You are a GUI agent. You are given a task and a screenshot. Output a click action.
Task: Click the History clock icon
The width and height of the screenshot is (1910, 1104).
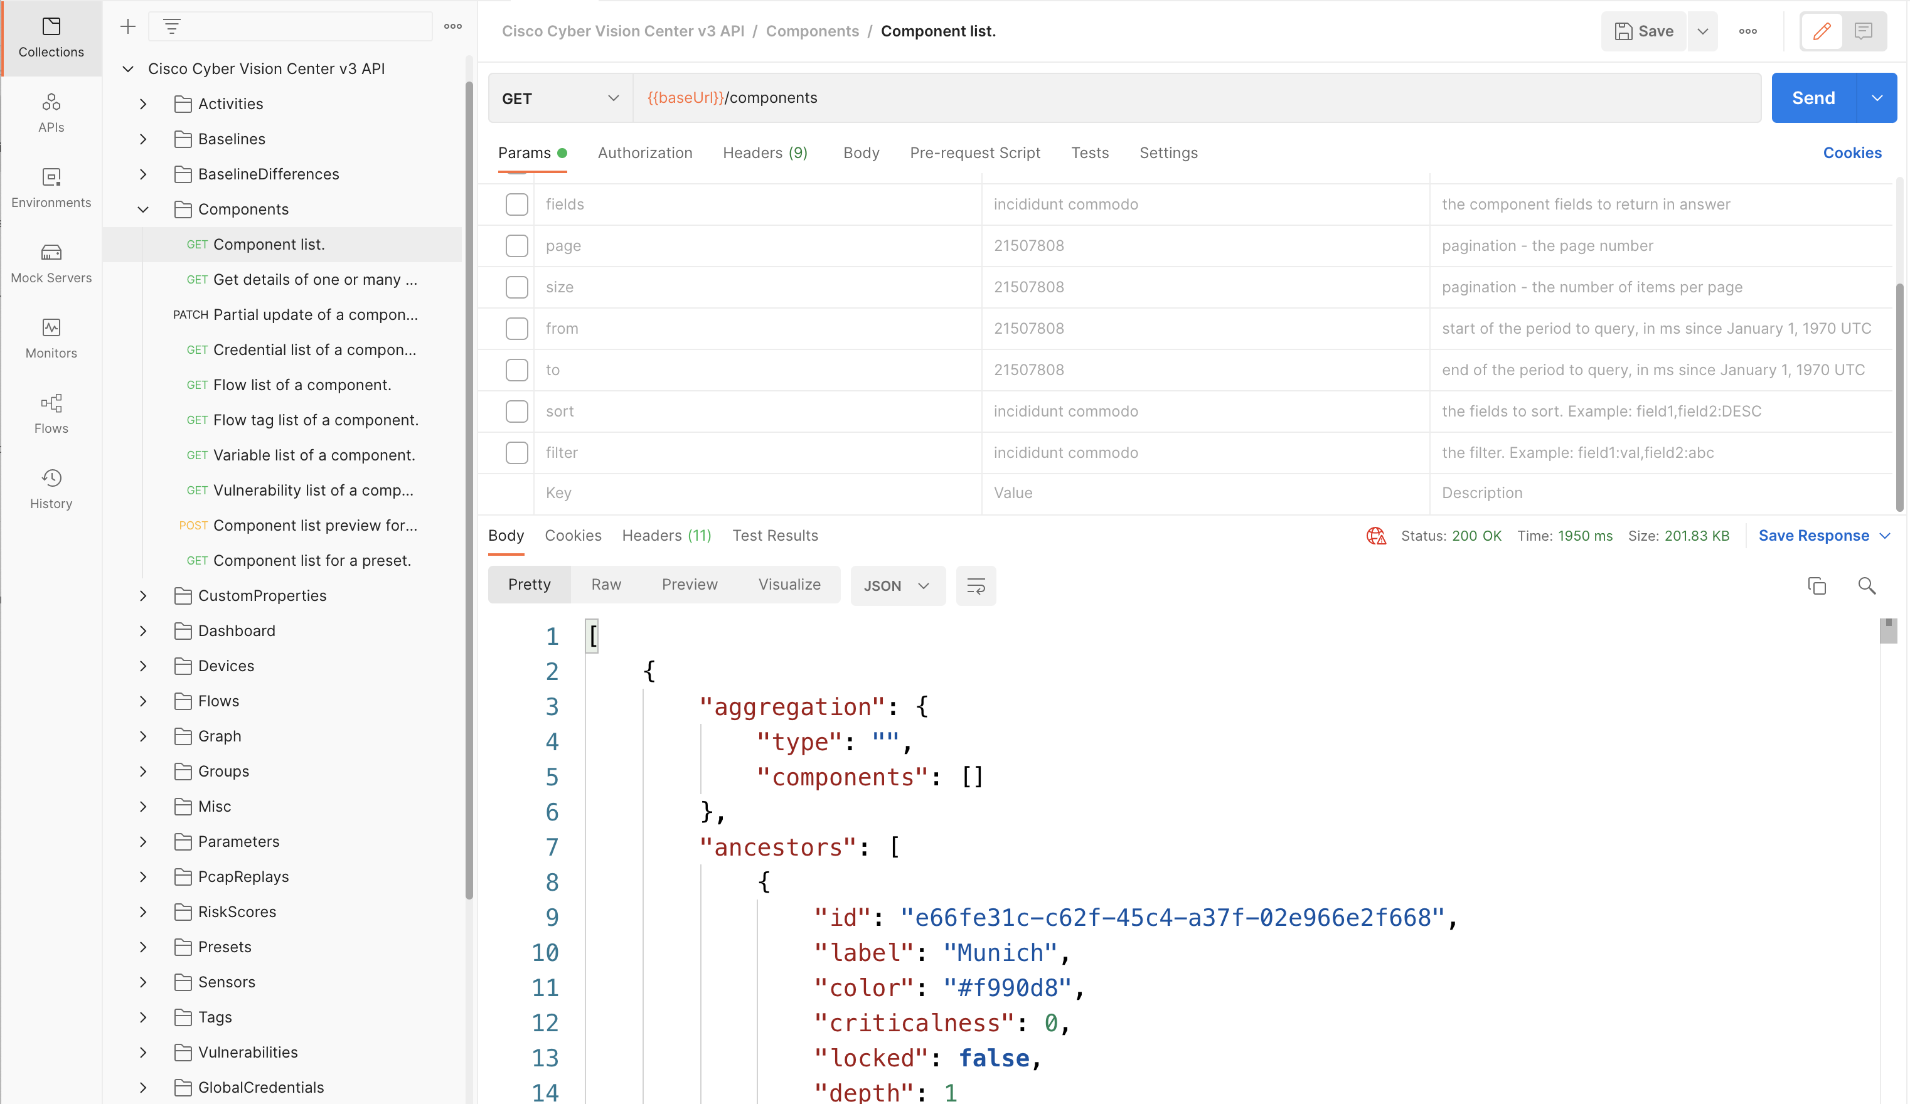51,478
